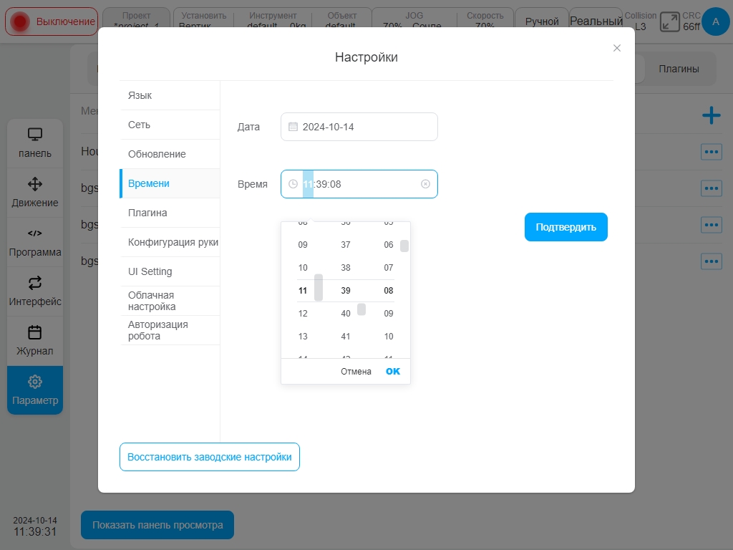The image size is (733, 550).
Task: Click the clock icon in time field
Action: (x=293, y=184)
